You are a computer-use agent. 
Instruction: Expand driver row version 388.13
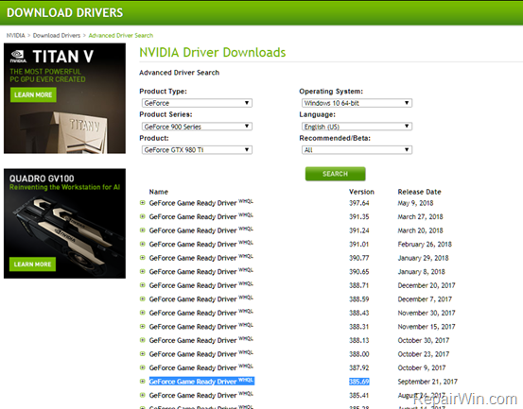(x=143, y=340)
